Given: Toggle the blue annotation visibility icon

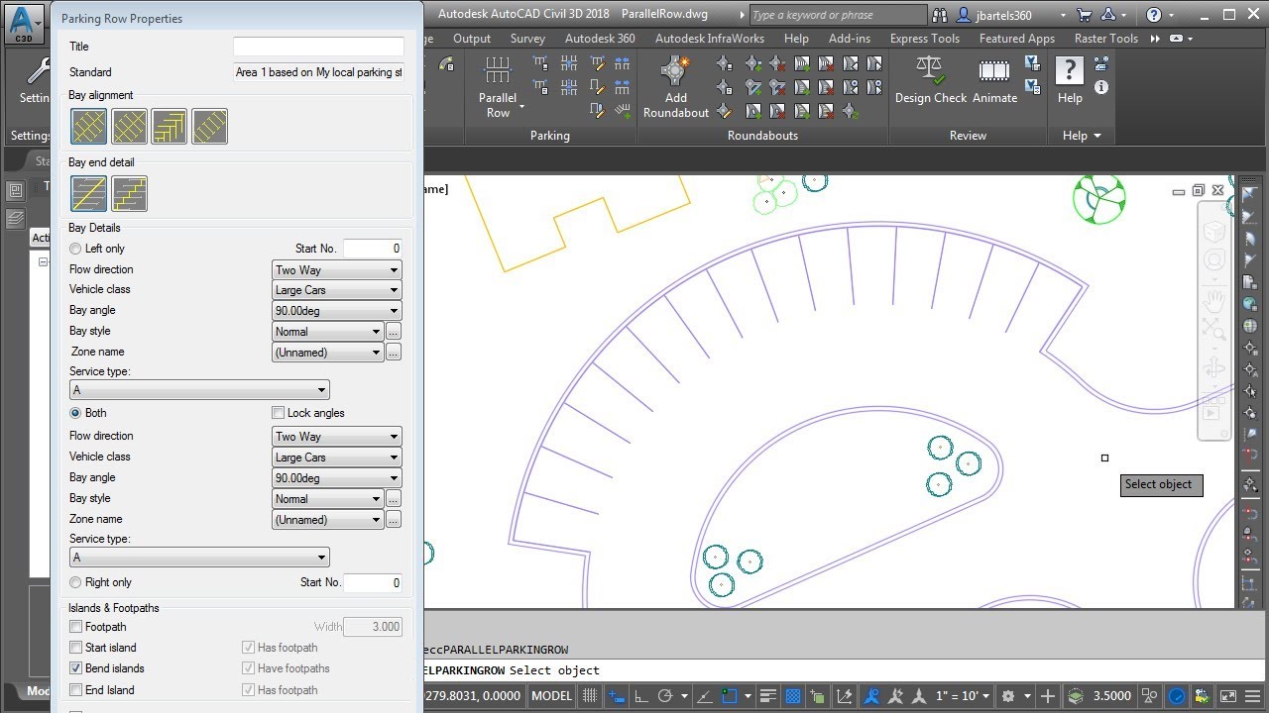Looking at the screenshot, I should click(873, 696).
